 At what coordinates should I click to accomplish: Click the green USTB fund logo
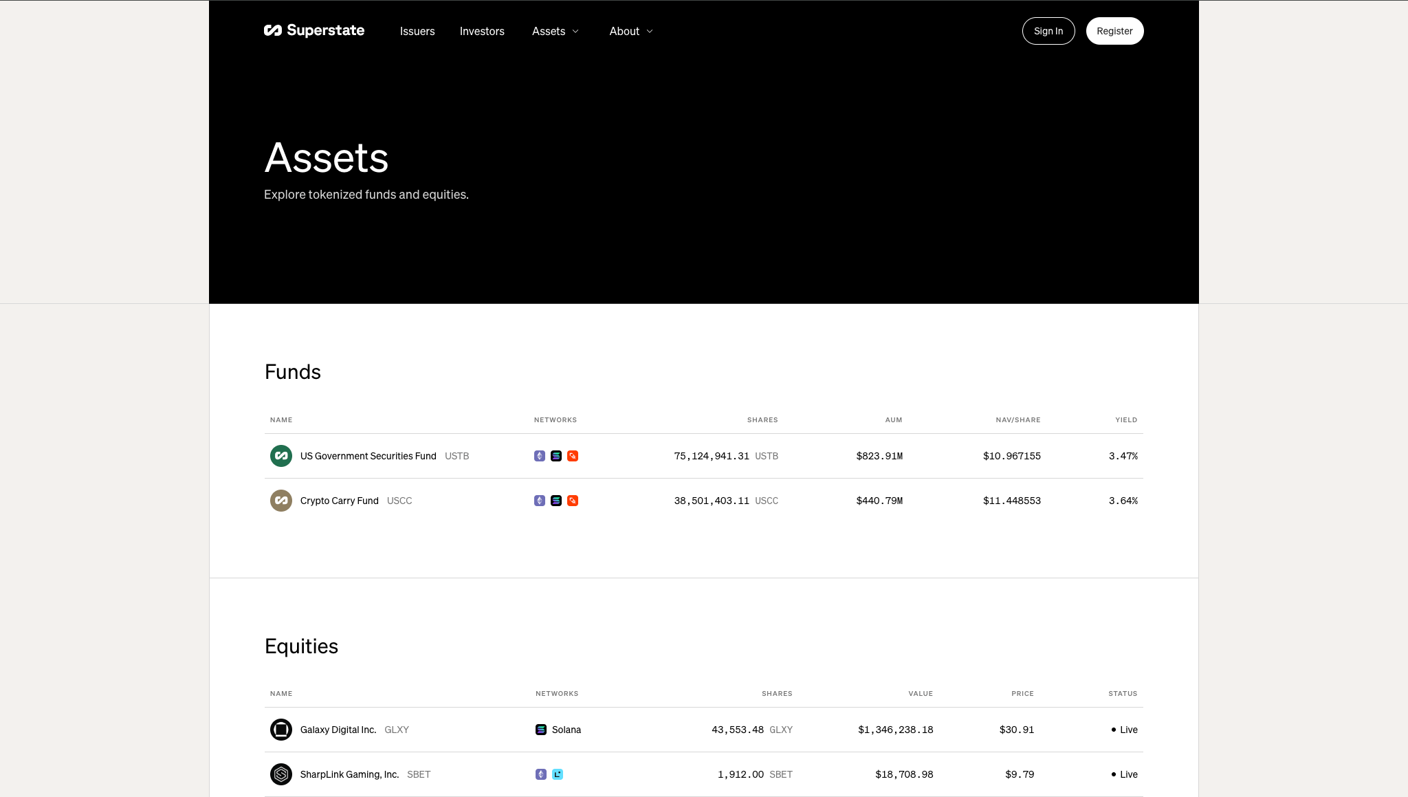(280, 456)
